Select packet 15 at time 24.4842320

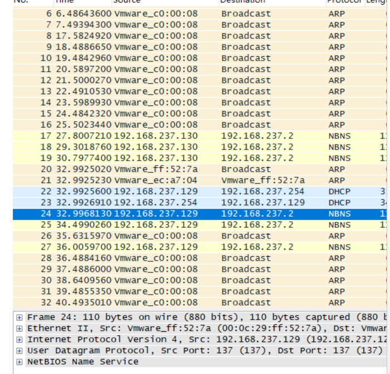[200, 113]
